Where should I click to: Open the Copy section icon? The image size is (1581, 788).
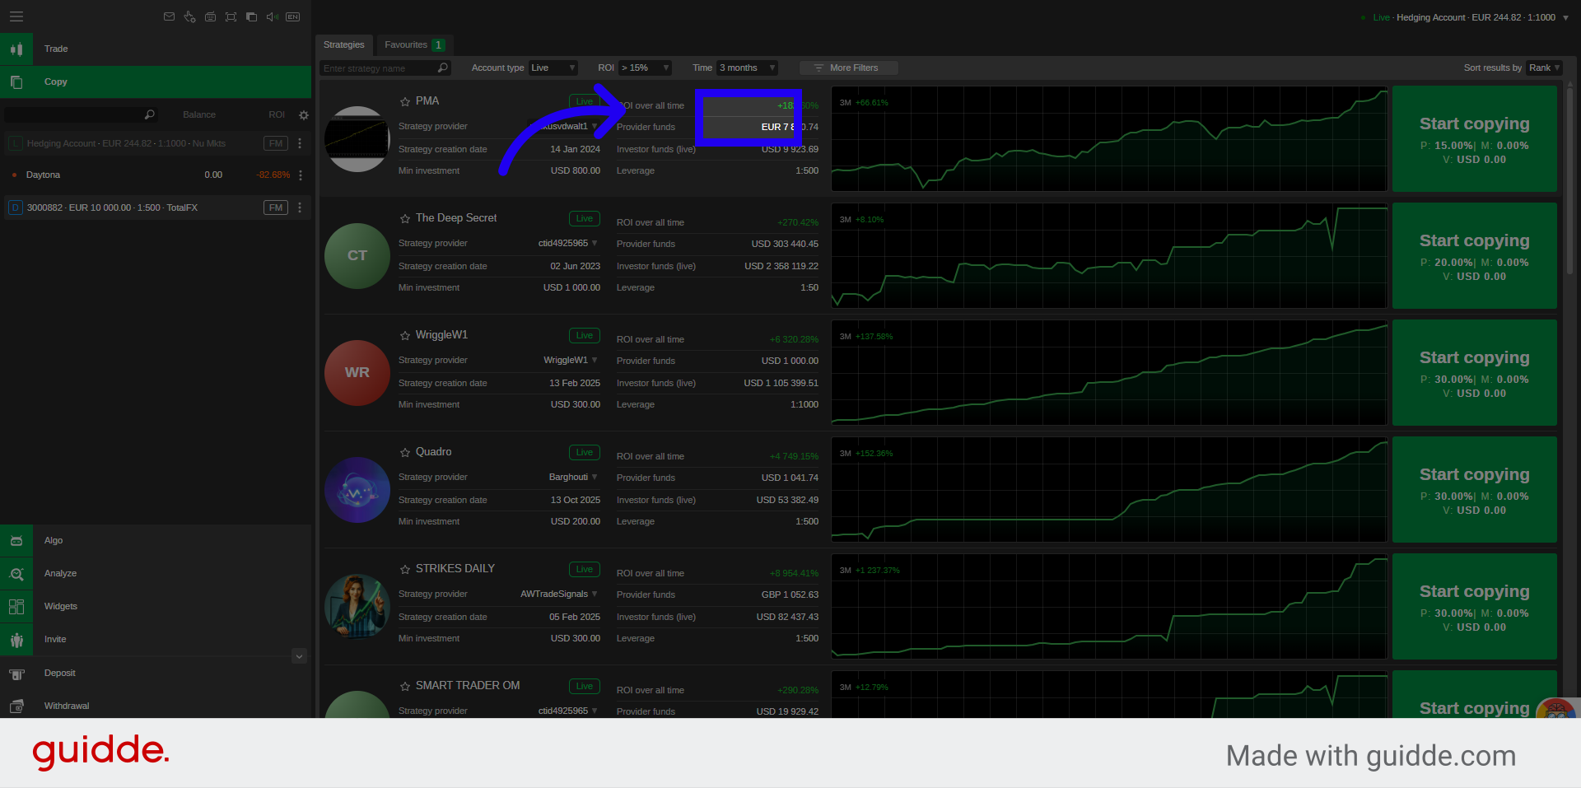click(16, 82)
